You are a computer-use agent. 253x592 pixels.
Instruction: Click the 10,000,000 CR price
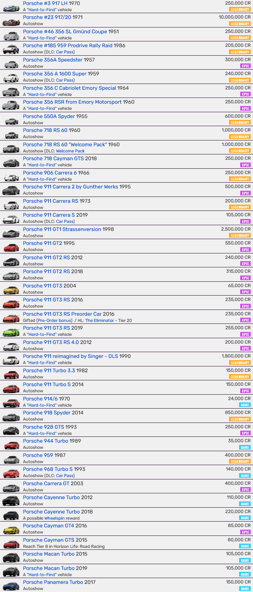[234, 17]
